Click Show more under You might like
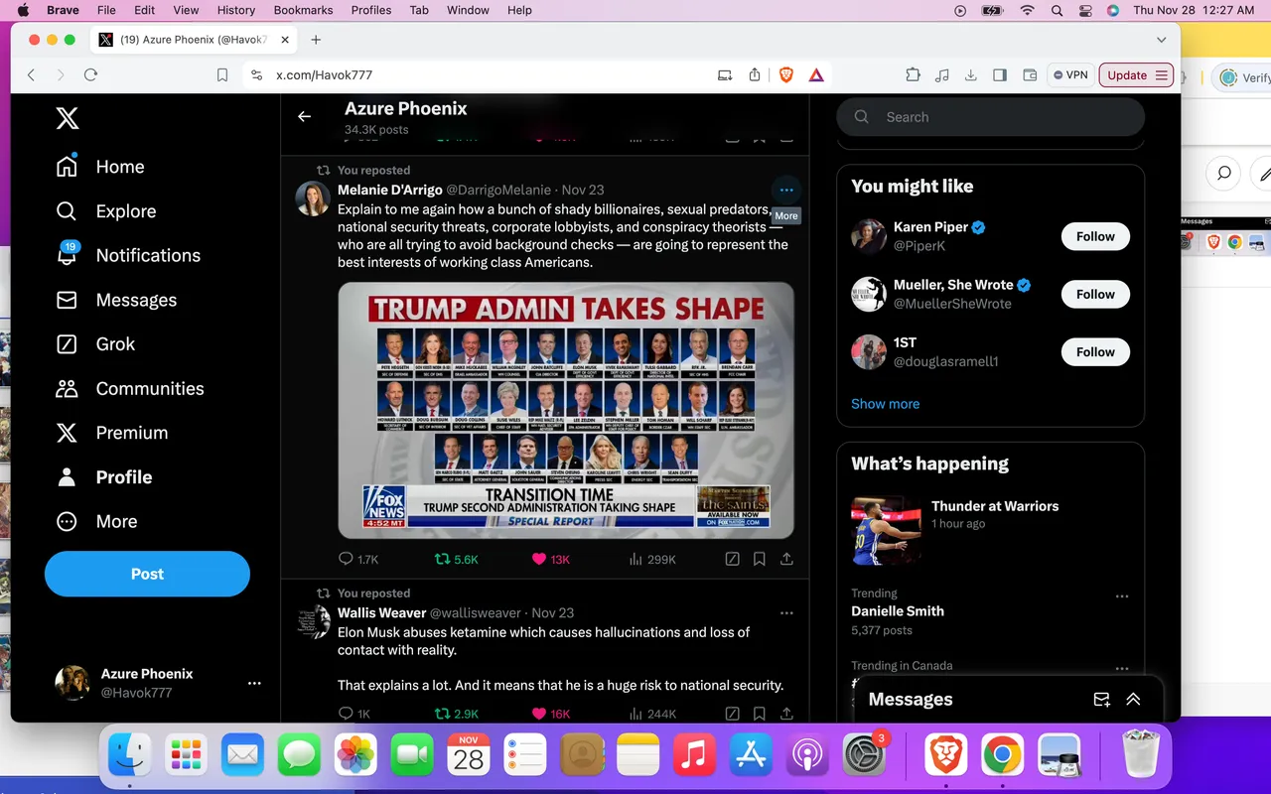 tap(885, 404)
